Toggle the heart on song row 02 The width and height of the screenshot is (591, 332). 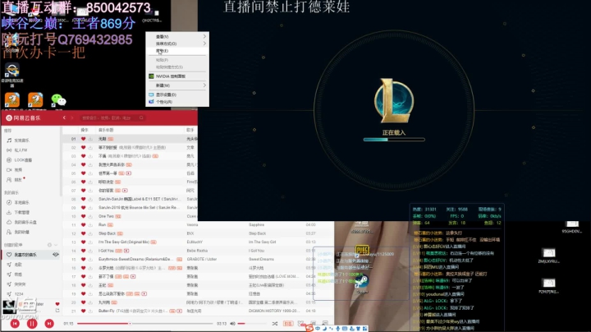pyautogui.click(x=83, y=148)
